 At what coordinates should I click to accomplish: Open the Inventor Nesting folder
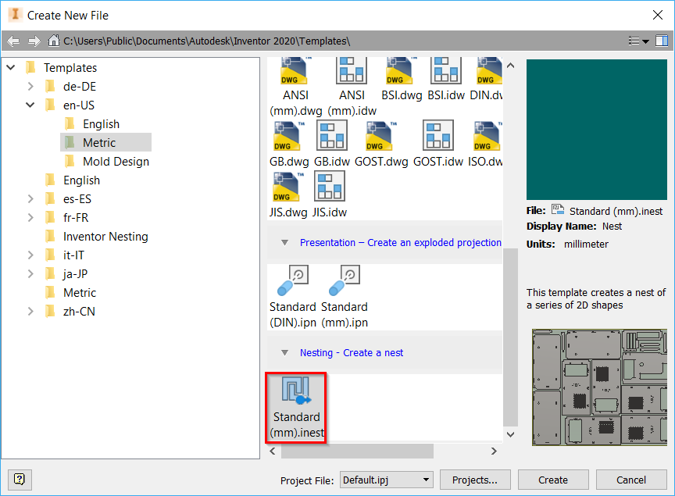105,237
